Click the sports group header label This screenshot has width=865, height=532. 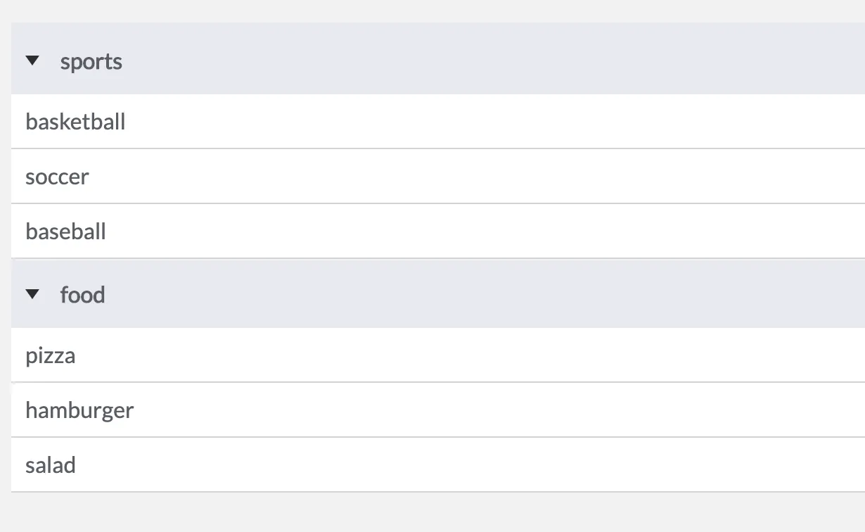(x=91, y=62)
